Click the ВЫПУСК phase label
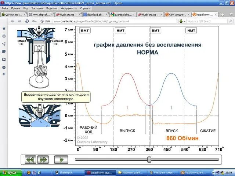 pos(127,131)
